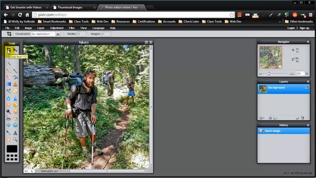Maximize the hikers document window
Screen dimensions: 316x178
pos(146,43)
